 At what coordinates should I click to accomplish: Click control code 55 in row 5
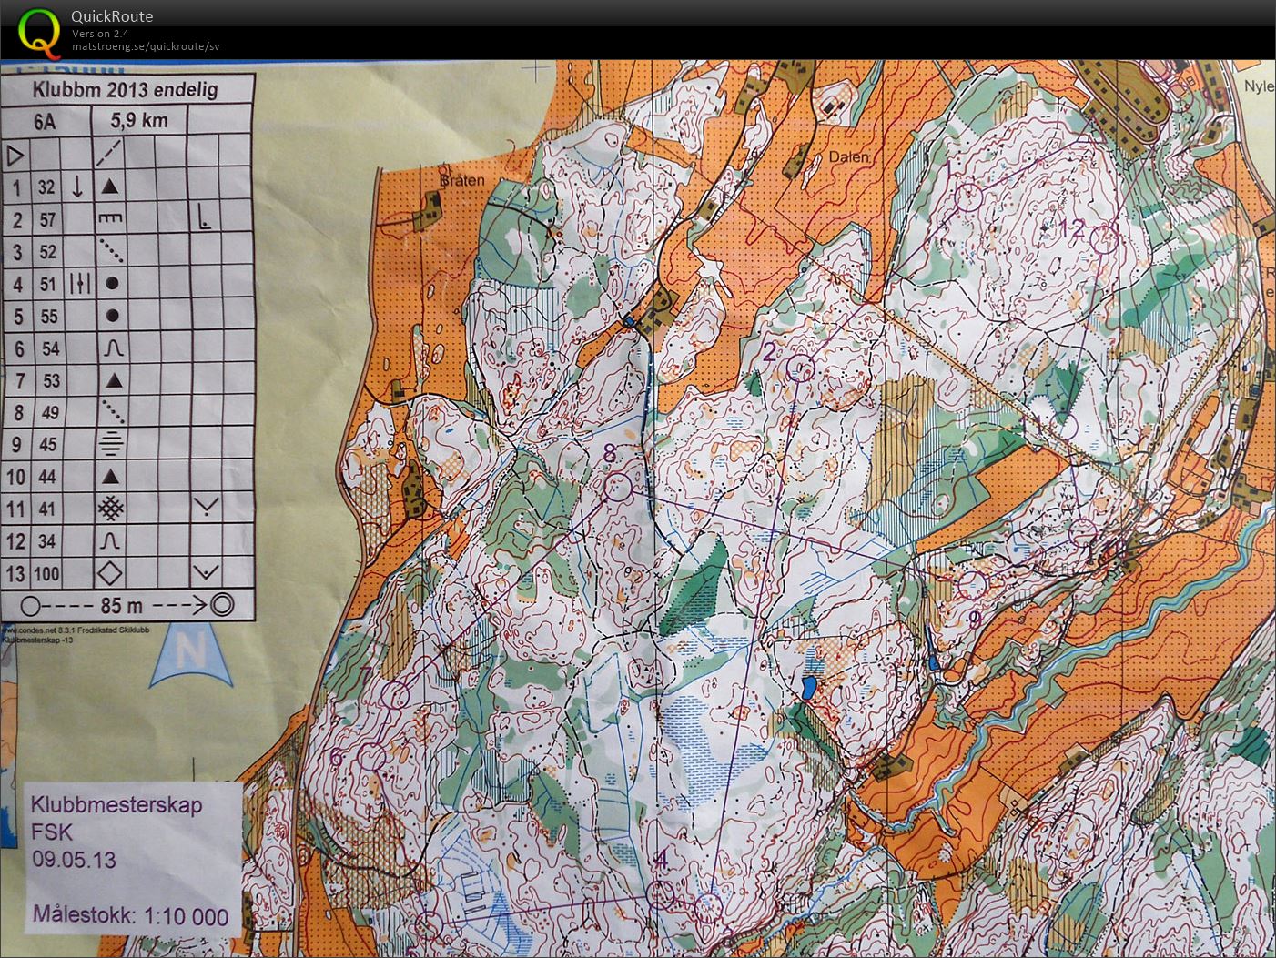tap(48, 317)
